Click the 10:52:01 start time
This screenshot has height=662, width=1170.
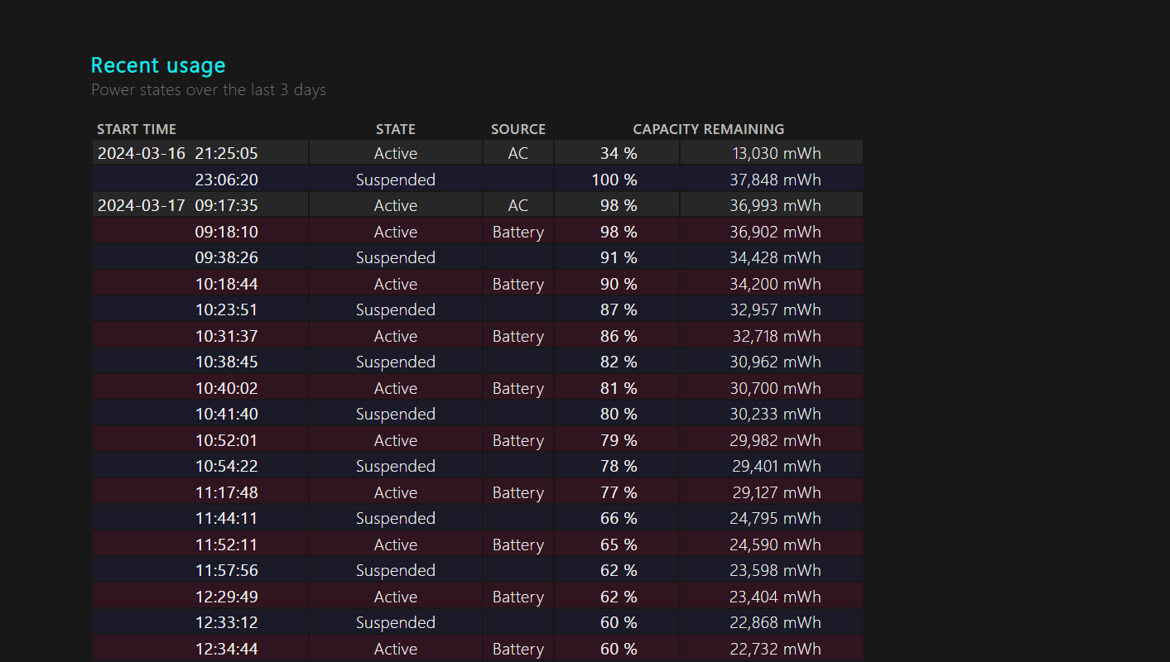pyautogui.click(x=227, y=440)
